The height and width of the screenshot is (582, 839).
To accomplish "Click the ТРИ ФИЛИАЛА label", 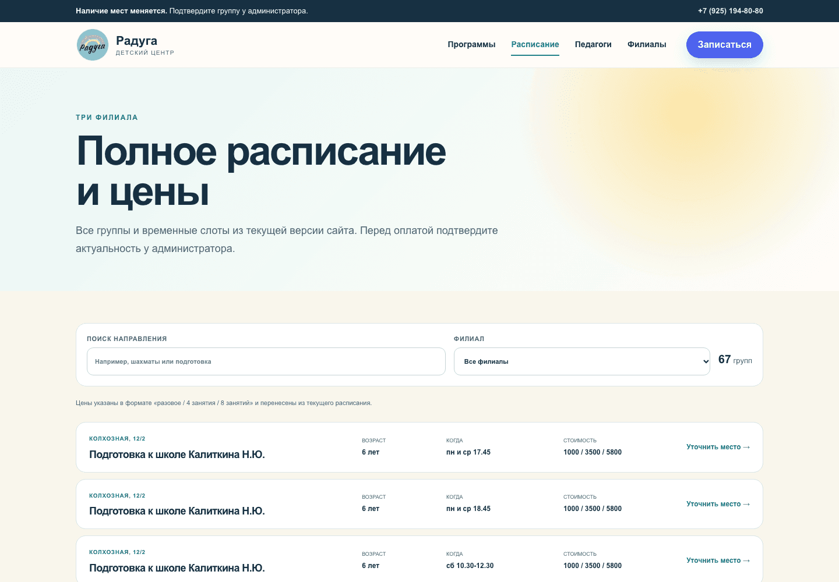I will coord(107,118).
